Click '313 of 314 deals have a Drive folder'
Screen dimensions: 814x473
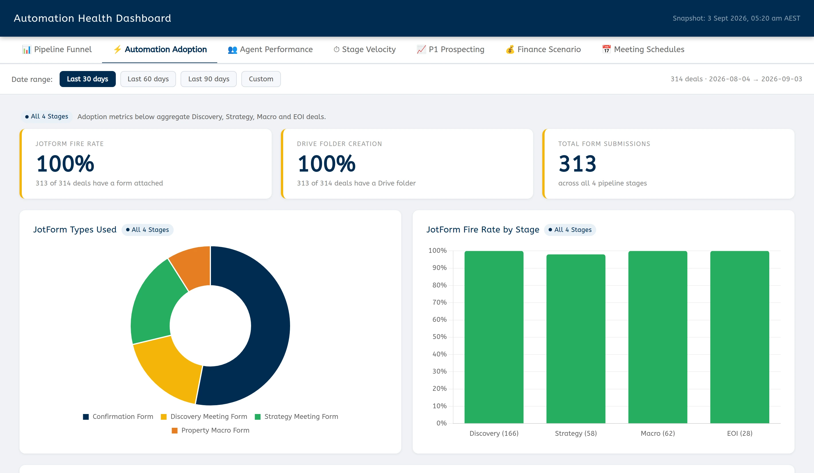[x=356, y=183]
